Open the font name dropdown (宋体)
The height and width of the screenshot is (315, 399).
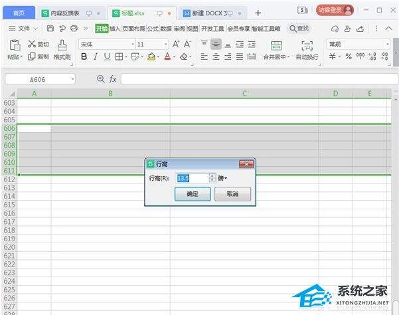pyautogui.click(x=133, y=45)
